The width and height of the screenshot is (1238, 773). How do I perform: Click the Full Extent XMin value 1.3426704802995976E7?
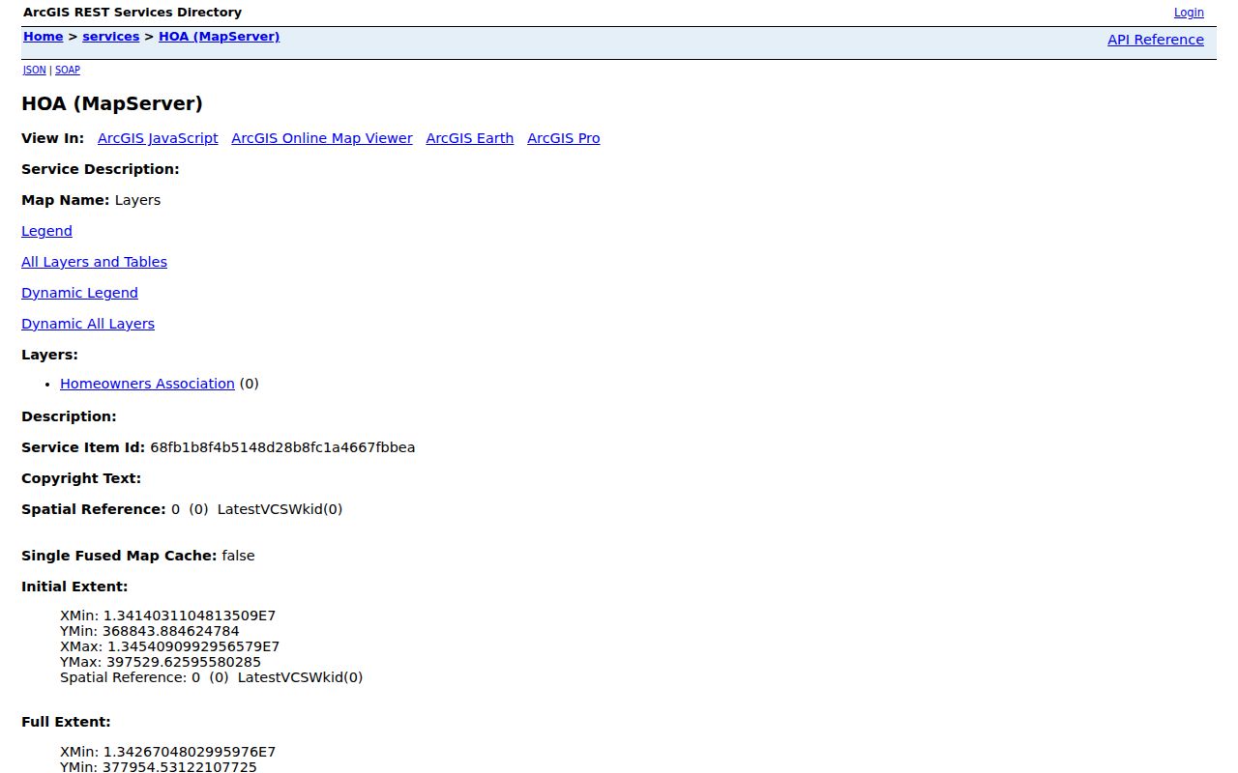point(190,752)
